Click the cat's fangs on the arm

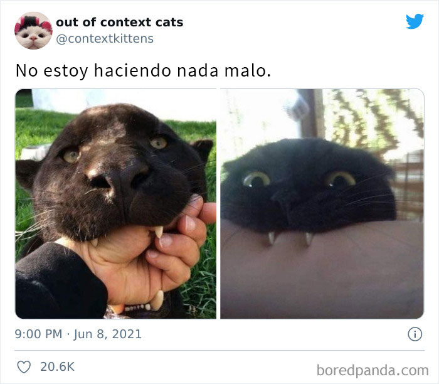[290, 238]
